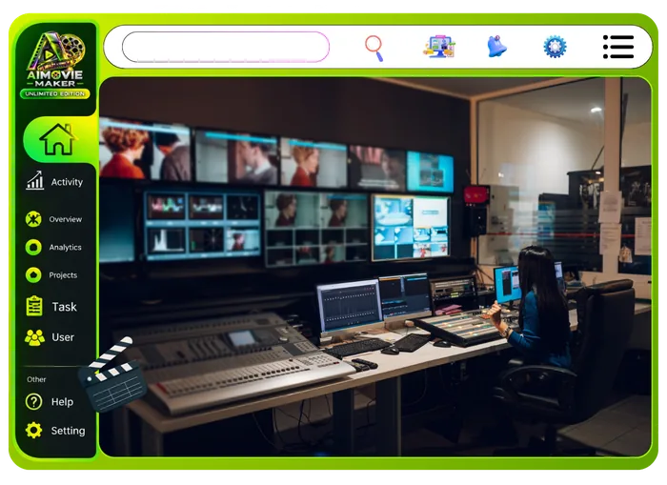Screen dimensions: 667x485
Task: Click the Help question-mark icon
Action: coord(33,401)
